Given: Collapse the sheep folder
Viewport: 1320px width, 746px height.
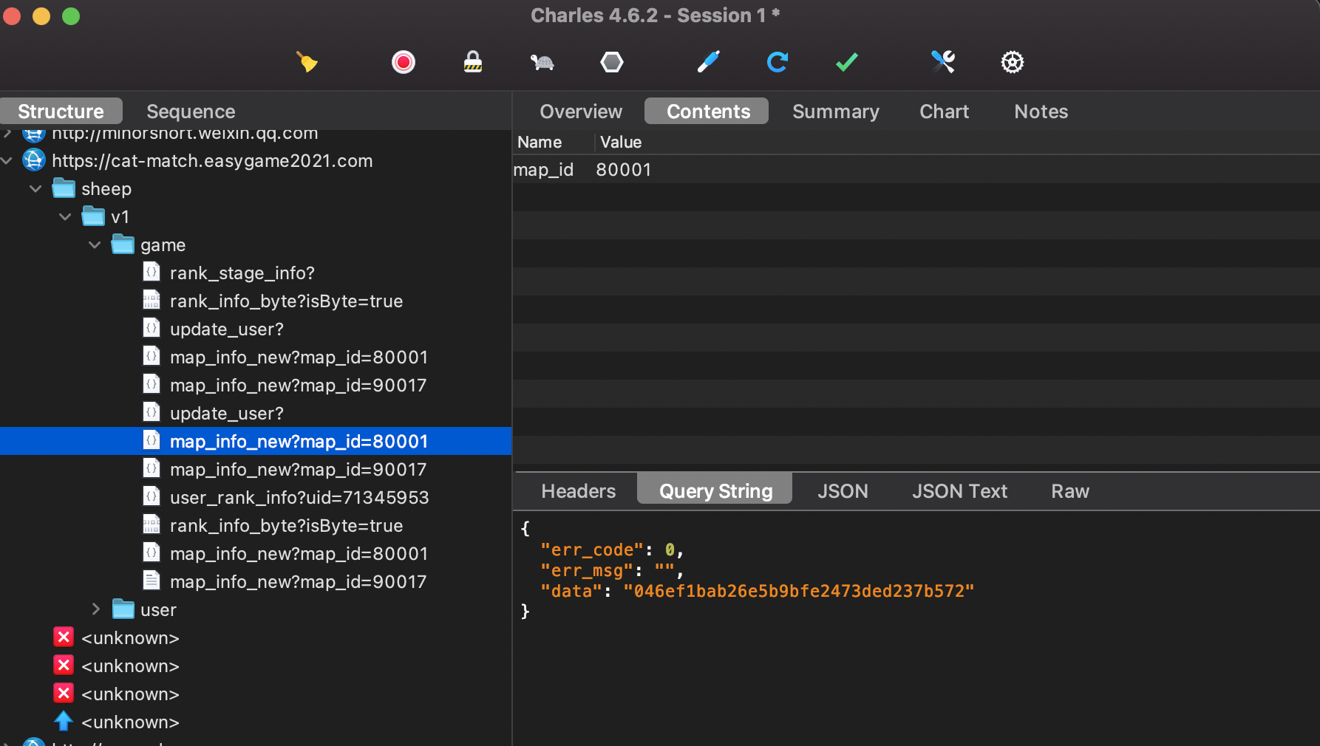Looking at the screenshot, I should 35,188.
